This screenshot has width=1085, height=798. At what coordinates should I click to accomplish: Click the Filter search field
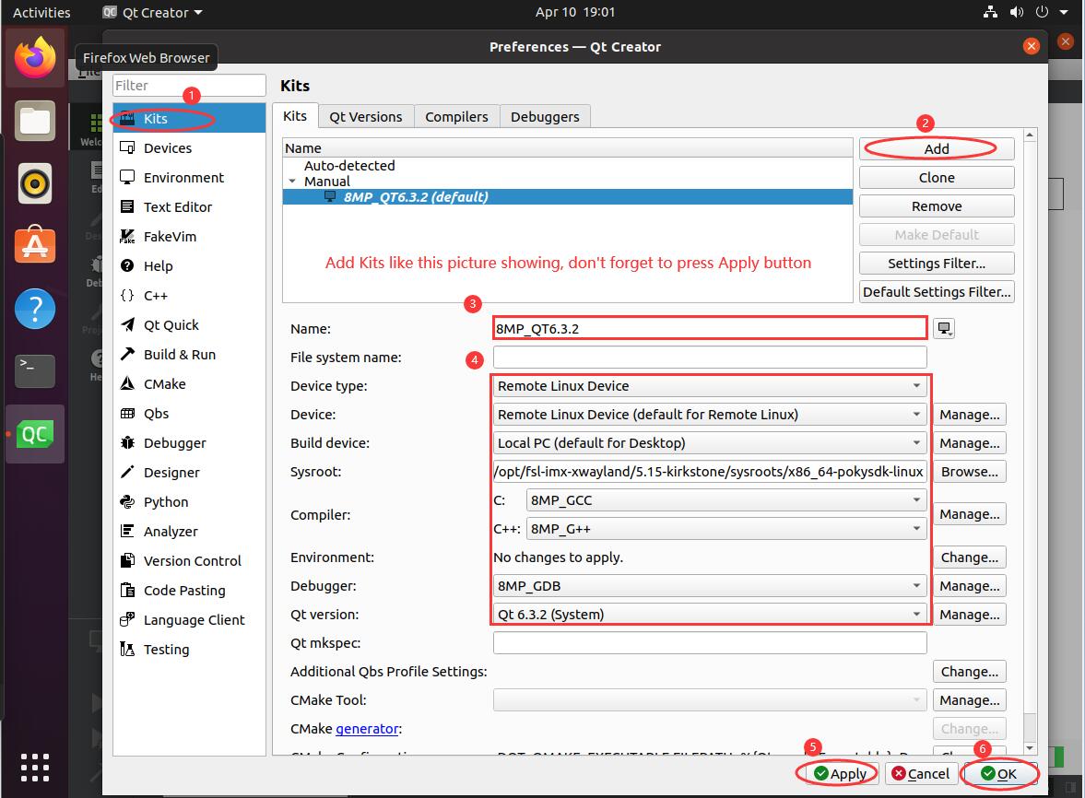pyautogui.click(x=189, y=85)
